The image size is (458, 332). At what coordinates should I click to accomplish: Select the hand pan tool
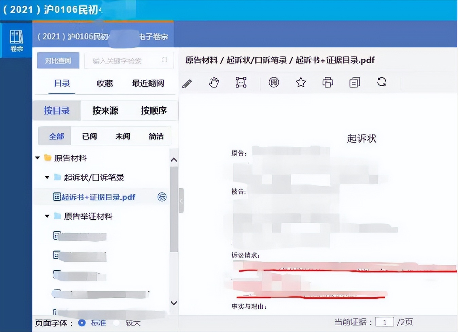click(x=214, y=82)
